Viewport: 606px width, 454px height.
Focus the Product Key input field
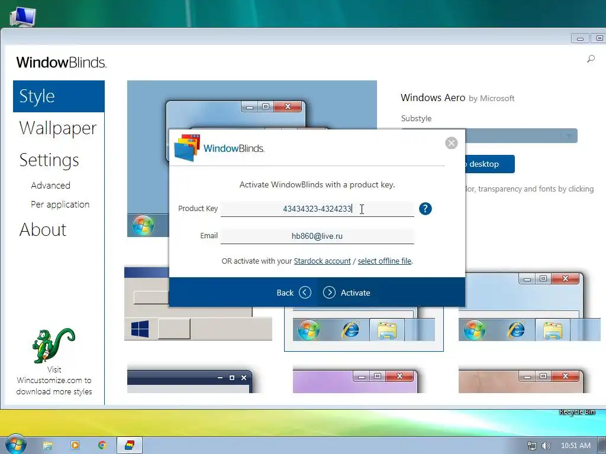pos(317,209)
